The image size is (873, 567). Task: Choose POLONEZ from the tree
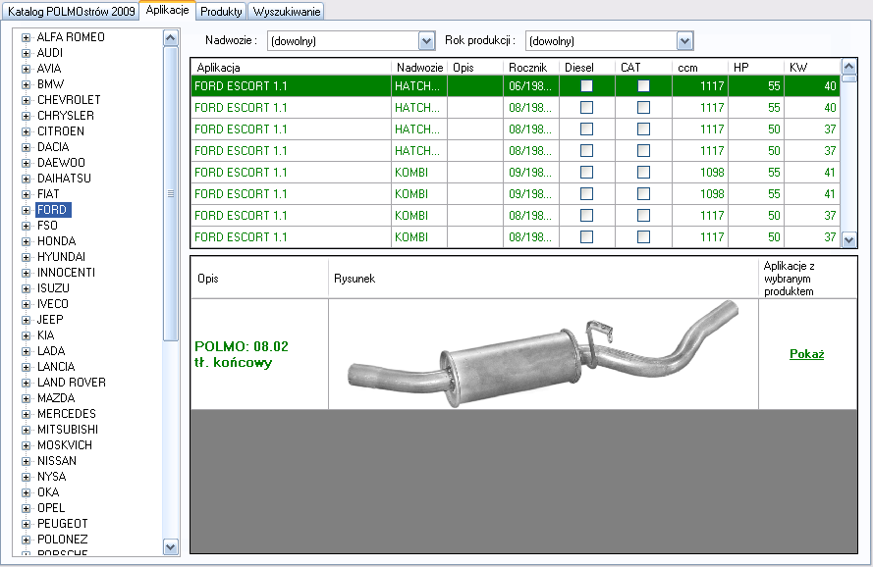63,540
